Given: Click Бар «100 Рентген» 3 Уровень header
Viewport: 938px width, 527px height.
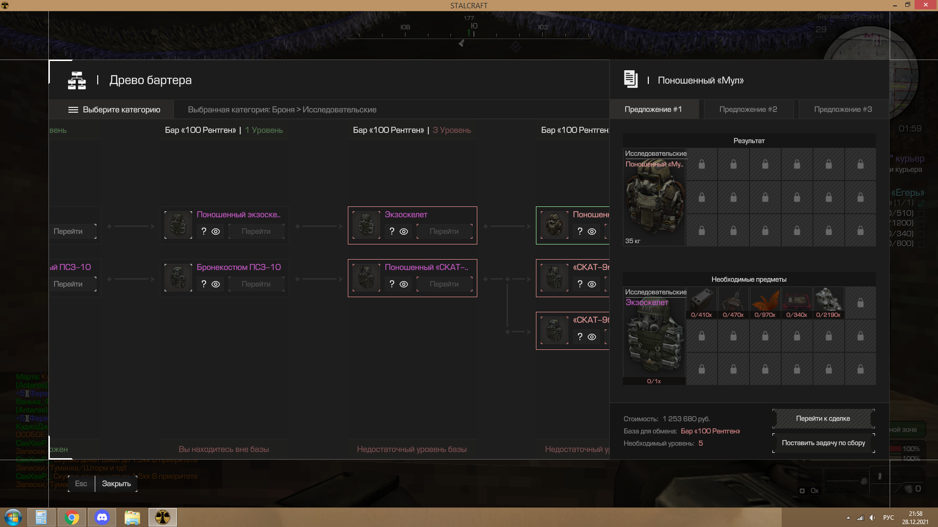Looking at the screenshot, I should click(412, 130).
